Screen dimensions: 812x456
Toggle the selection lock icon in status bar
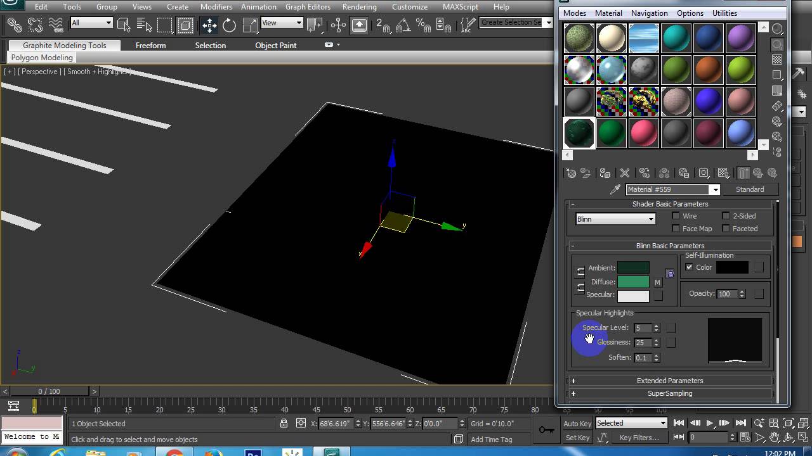click(x=285, y=424)
